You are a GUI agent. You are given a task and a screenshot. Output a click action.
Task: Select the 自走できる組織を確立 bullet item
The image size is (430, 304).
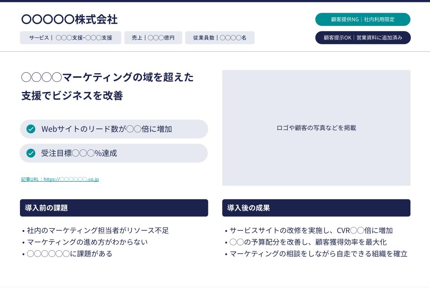pos(318,254)
